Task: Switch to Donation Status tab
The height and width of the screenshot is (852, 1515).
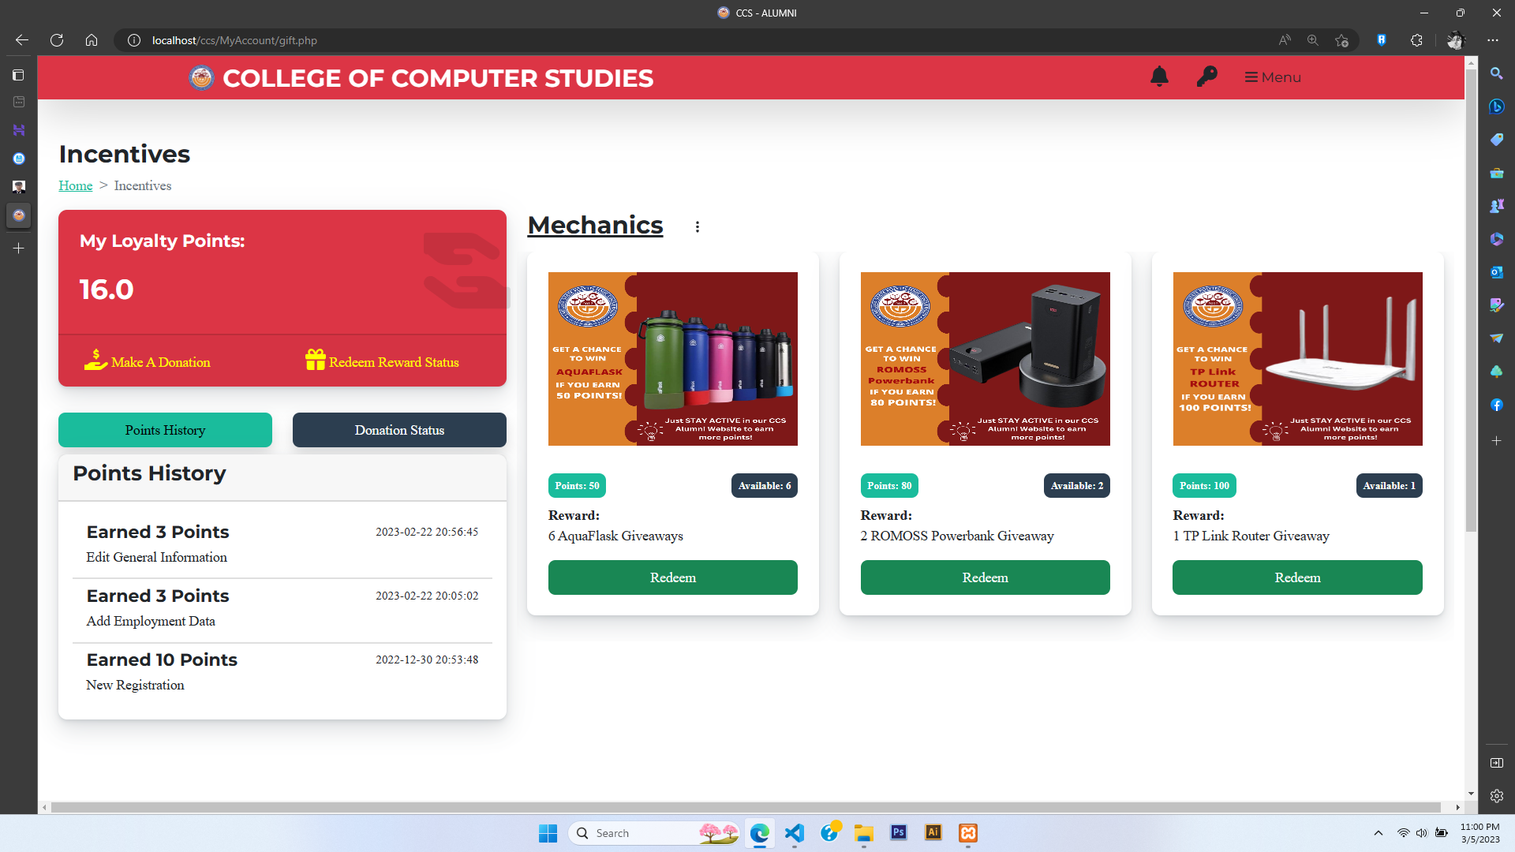Action: tap(399, 430)
